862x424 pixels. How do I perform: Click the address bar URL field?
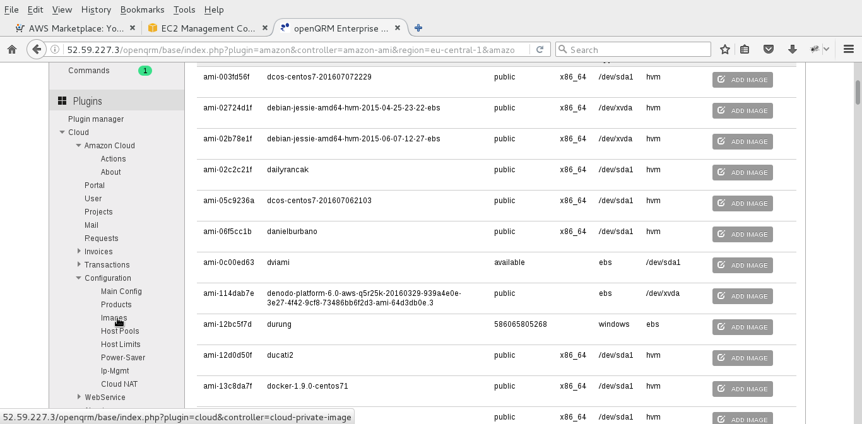pyautogui.click(x=290, y=49)
